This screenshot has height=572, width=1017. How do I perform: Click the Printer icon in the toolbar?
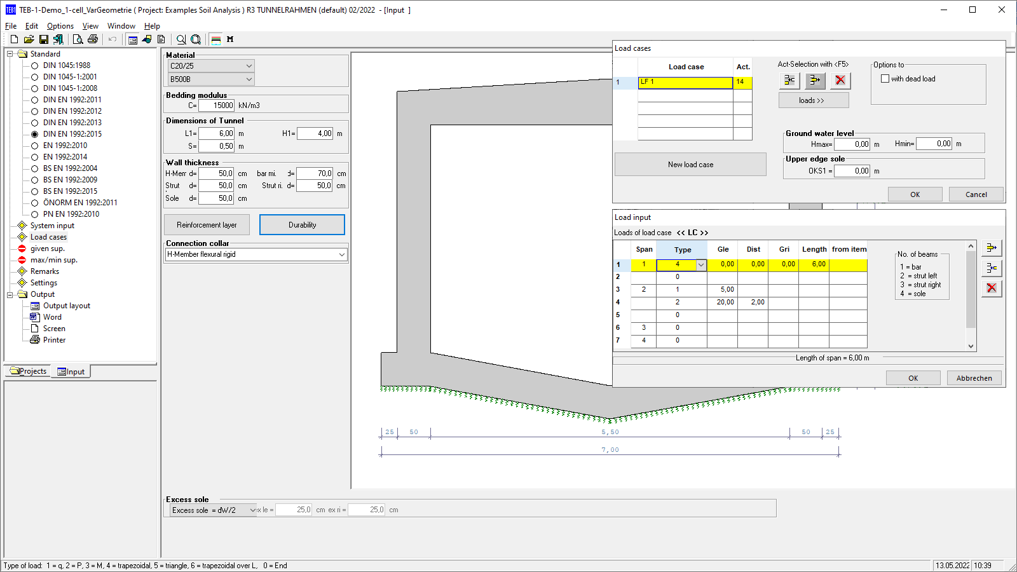(x=93, y=39)
